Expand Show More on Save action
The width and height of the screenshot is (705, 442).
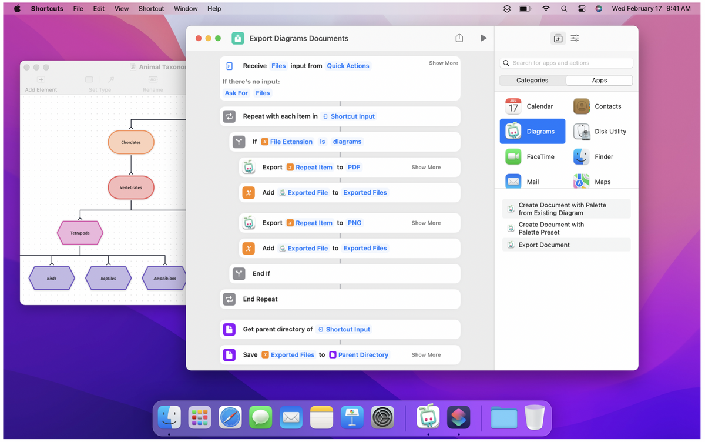(426, 355)
